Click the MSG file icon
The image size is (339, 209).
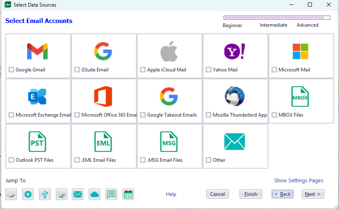[x=169, y=142]
